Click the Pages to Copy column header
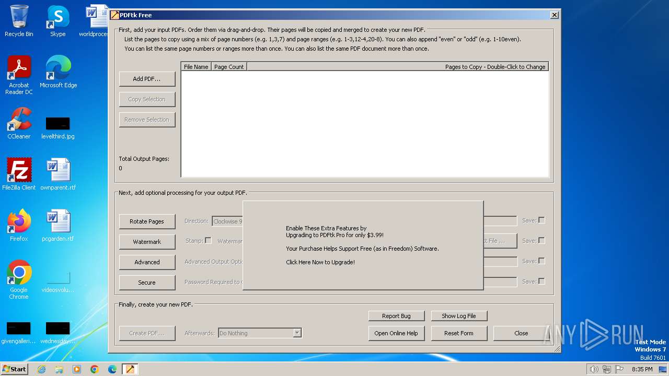Viewport: 669px width, 376px height. click(397, 67)
